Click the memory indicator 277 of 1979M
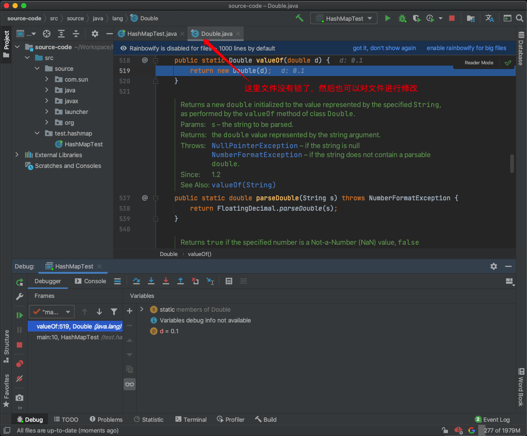Viewport: 527px width, 436px height. pyautogui.click(x=502, y=430)
